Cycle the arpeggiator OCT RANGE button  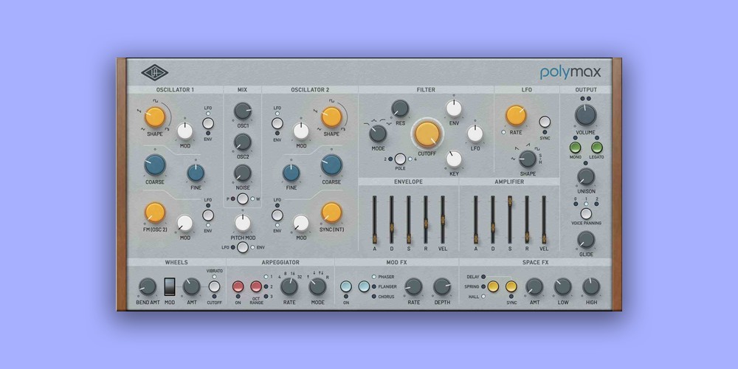click(x=256, y=286)
